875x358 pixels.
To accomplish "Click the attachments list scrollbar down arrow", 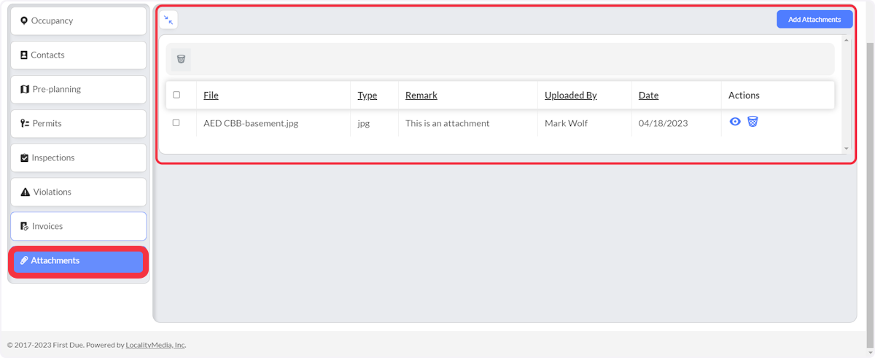I will pyautogui.click(x=847, y=149).
